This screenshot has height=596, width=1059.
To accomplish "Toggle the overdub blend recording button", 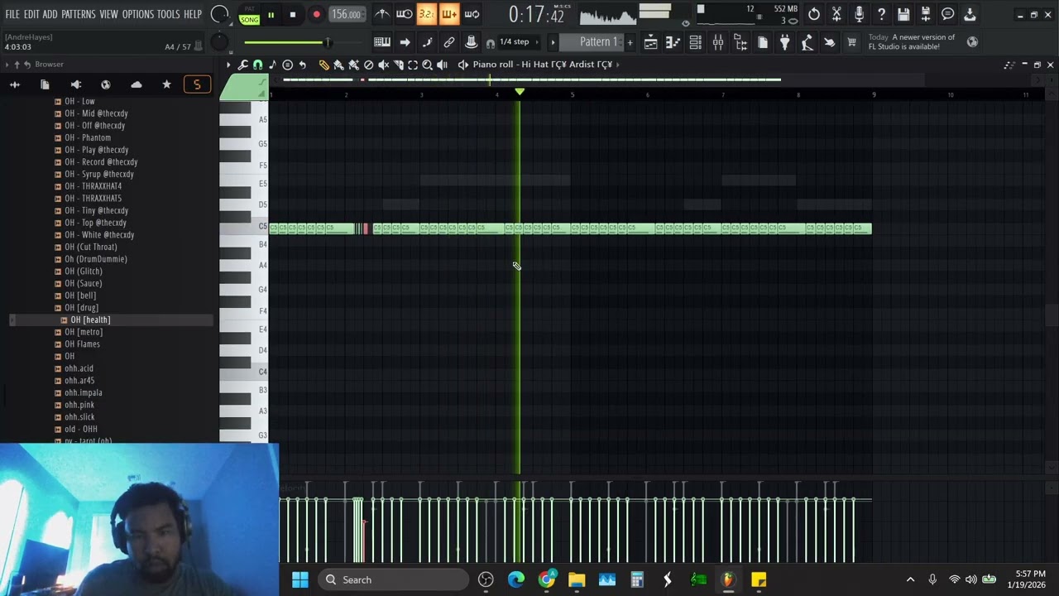I will (448, 14).
